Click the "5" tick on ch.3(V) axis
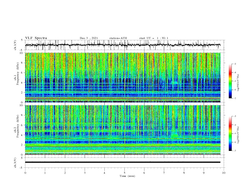 point(22,158)
